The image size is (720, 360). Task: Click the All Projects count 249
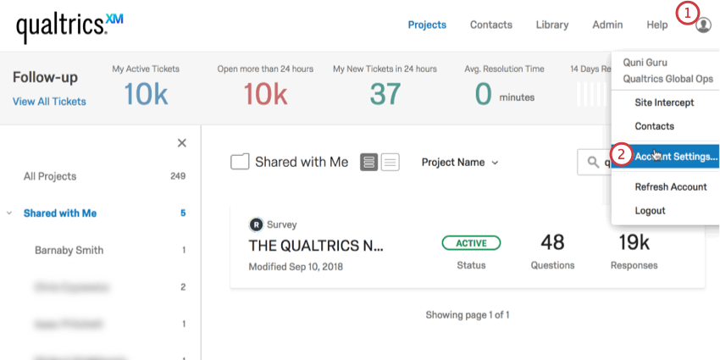click(x=177, y=176)
